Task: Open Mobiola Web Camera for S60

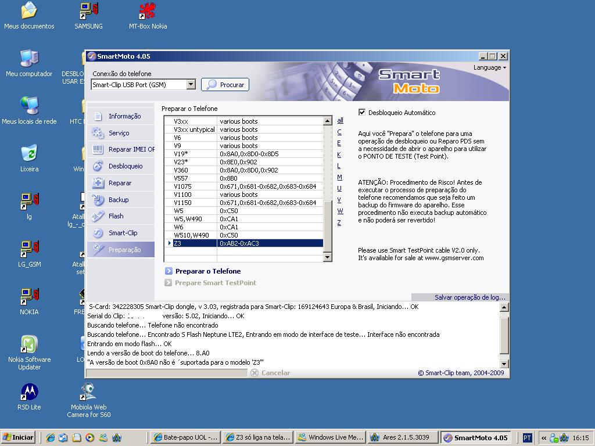Action: [88, 401]
